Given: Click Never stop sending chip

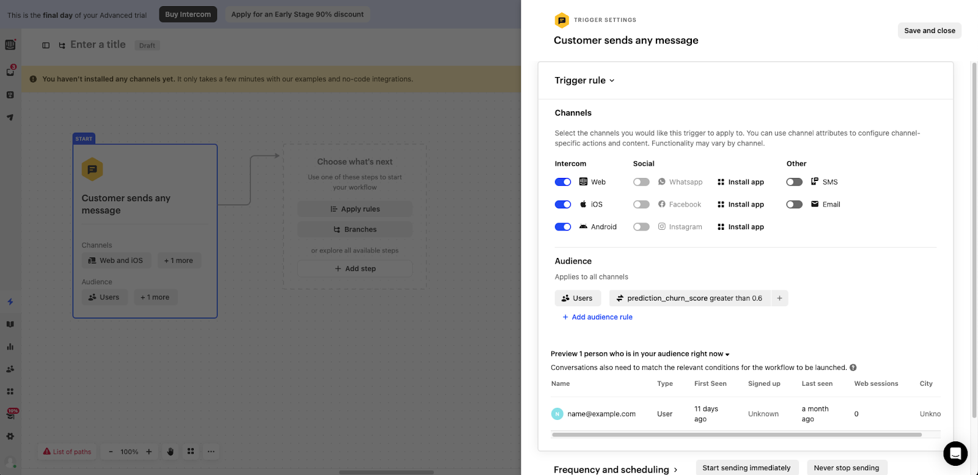Looking at the screenshot, I should tap(846, 468).
